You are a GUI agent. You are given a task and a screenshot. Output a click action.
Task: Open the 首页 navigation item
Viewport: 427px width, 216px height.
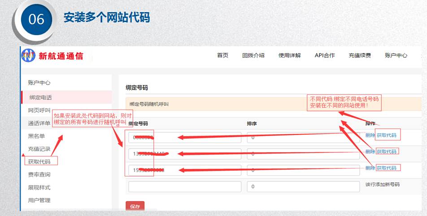pos(222,56)
